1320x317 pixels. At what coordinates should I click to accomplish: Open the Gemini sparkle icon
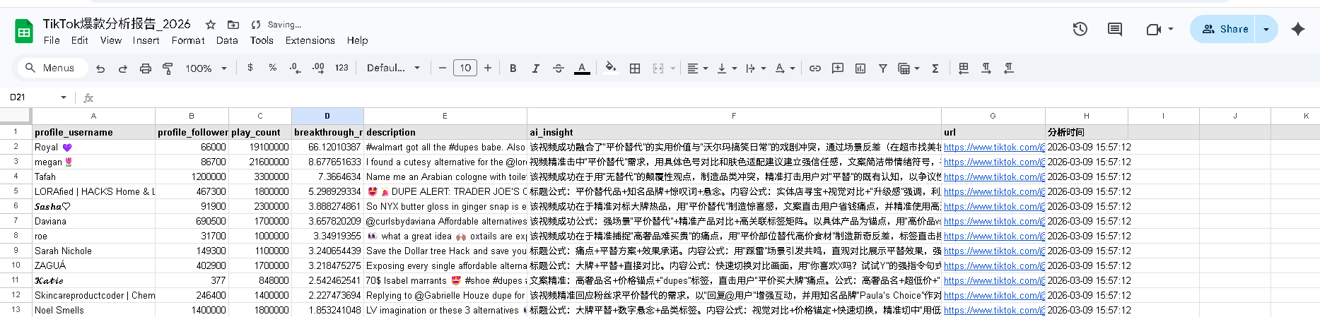(1298, 29)
